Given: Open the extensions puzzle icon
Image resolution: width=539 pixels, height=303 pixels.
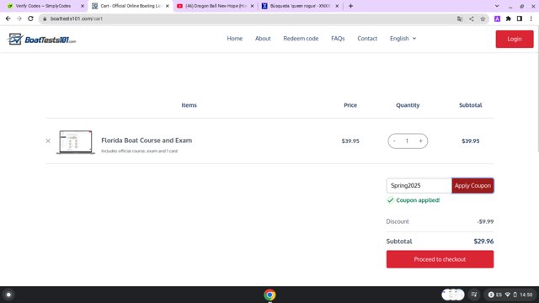Looking at the screenshot, I should (509, 19).
